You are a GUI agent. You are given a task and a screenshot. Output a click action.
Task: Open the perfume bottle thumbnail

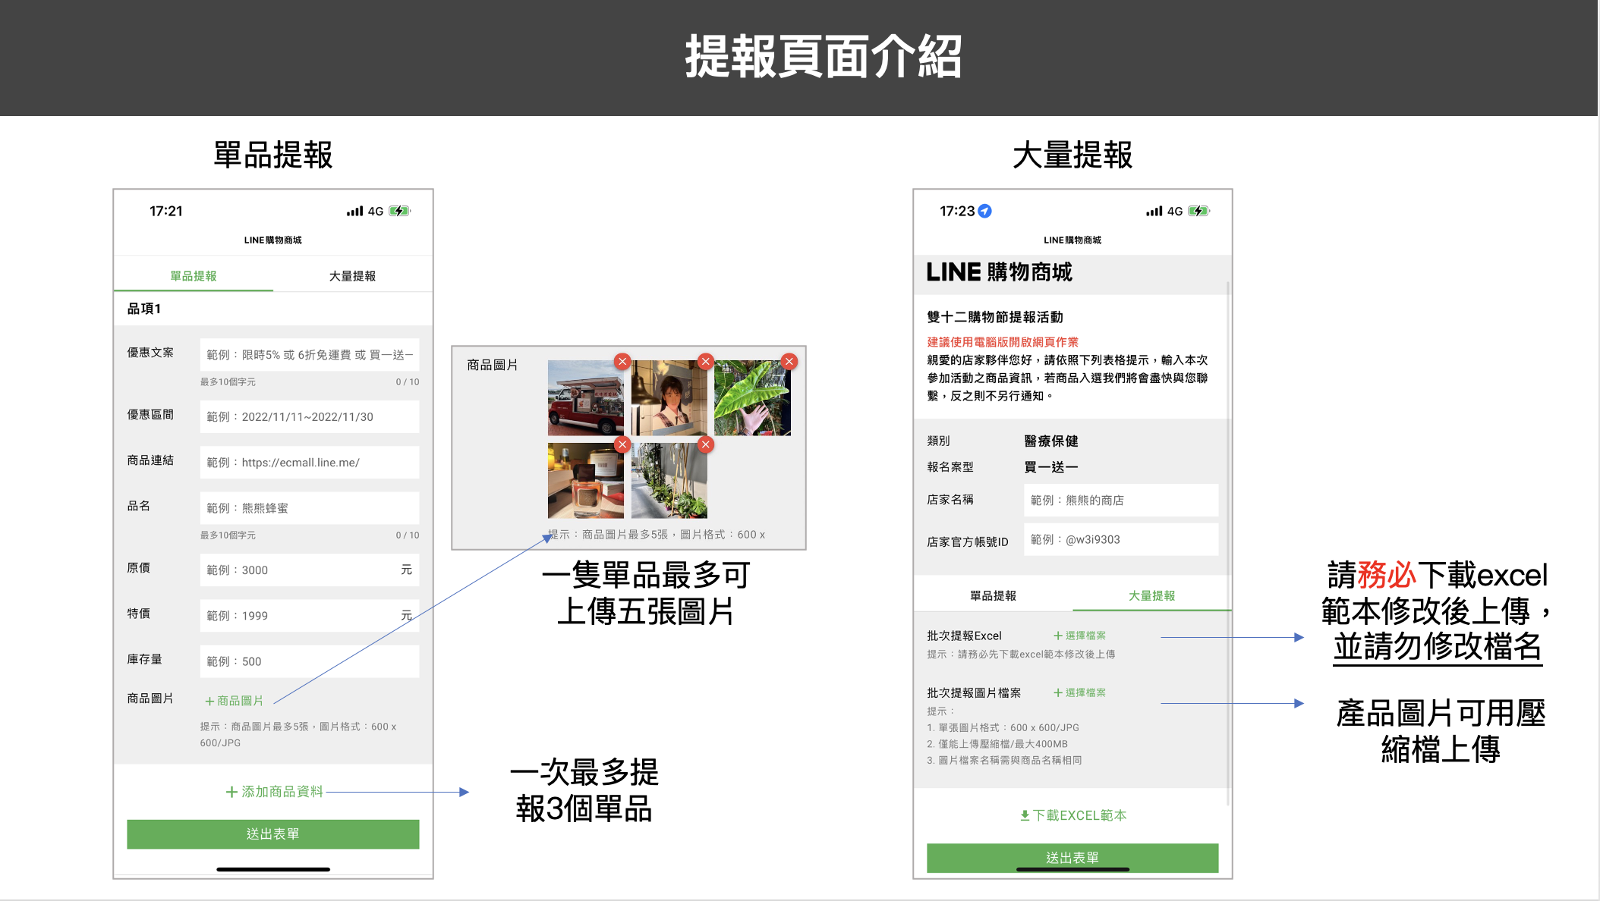click(x=585, y=481)
